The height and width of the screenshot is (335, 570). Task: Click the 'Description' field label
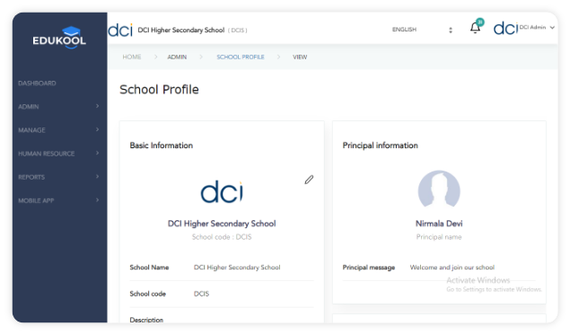click(x=146, y=320)
